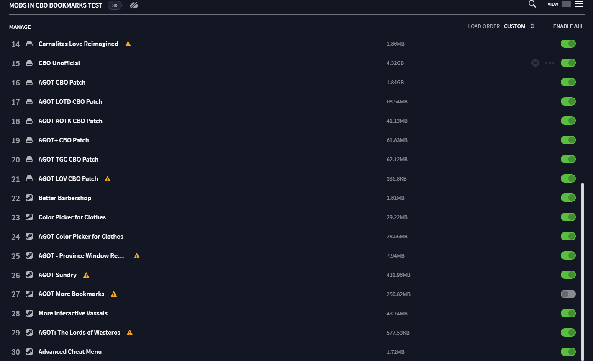Click the 336.8KB size value
The width and height of the screenshot is (593, 361).
coord(397,179)
